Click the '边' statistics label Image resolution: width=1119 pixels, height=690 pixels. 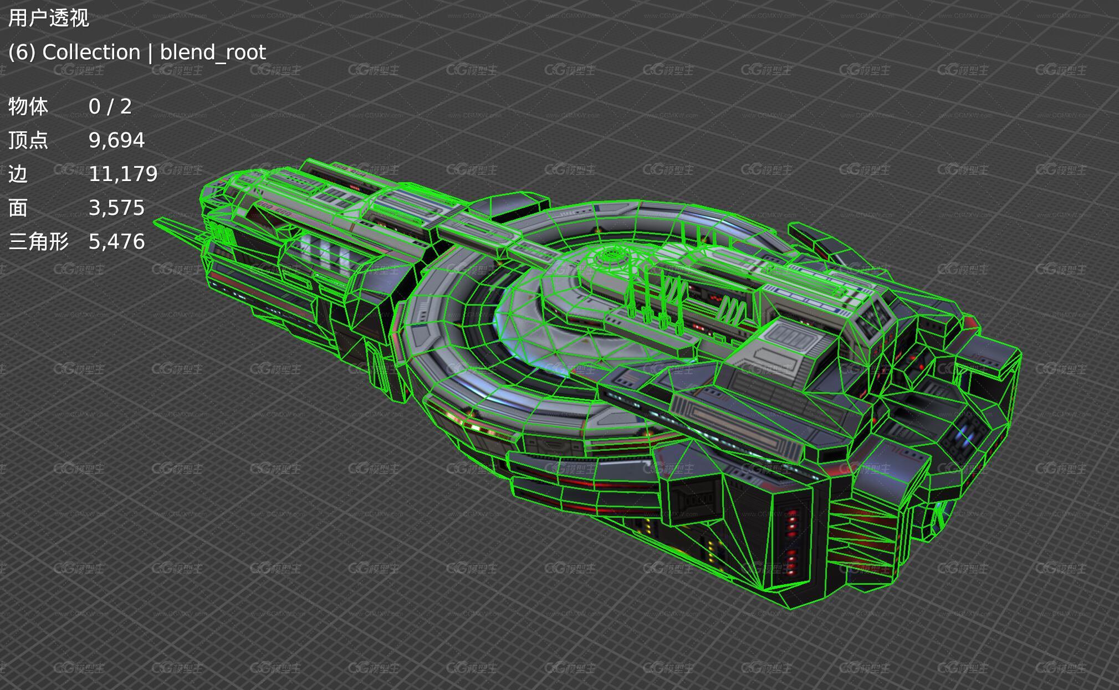click(x=18, y=174)
